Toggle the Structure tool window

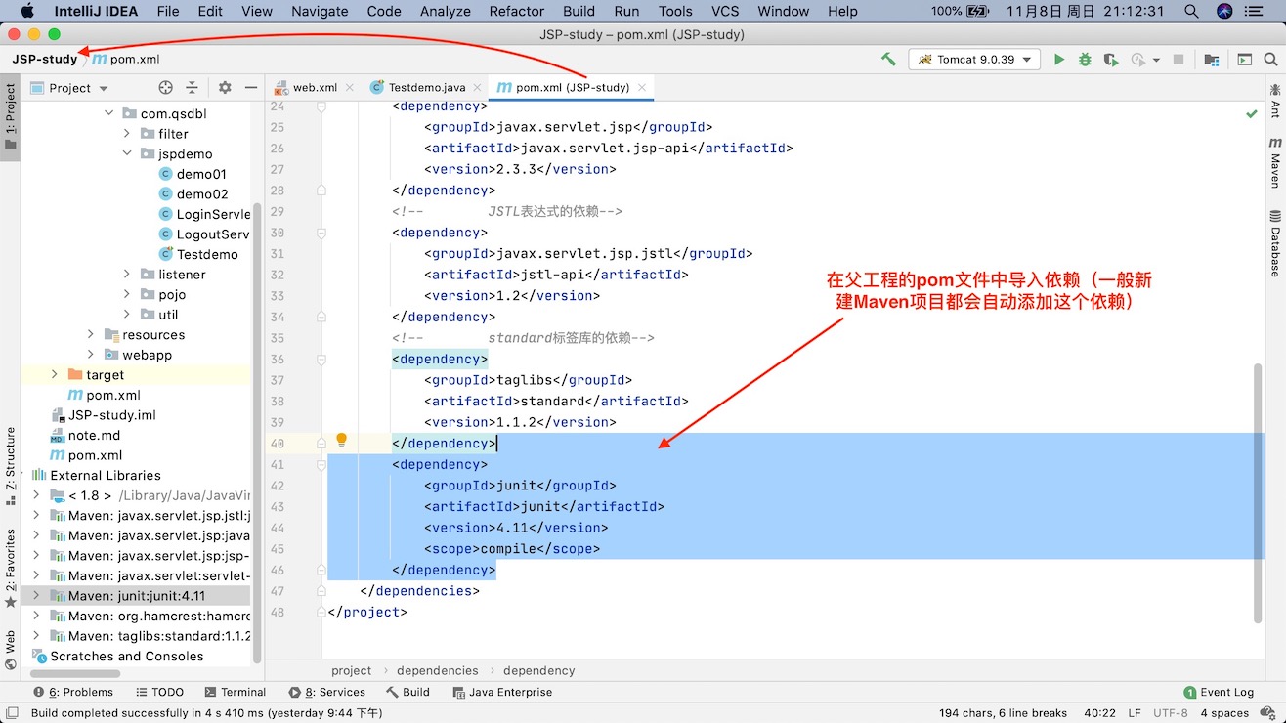10,463
